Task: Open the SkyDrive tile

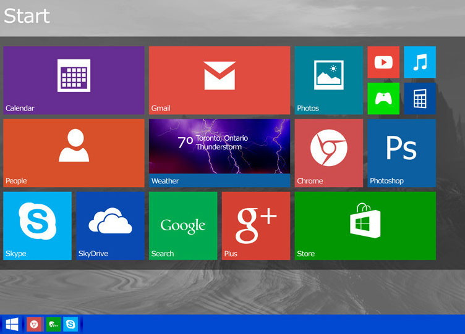Action: 110,226
